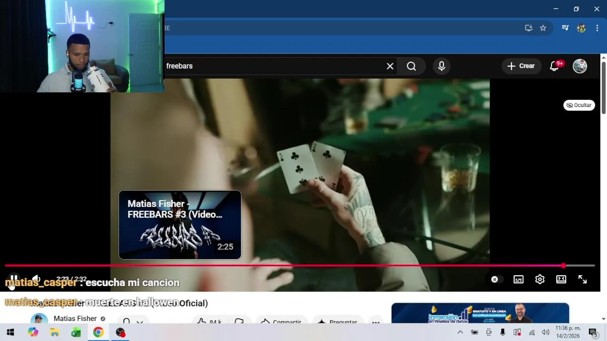Bookmark this page with star icon
Image resolution: width=607 pixels, height=341 pixels.
tap(543, 28)
